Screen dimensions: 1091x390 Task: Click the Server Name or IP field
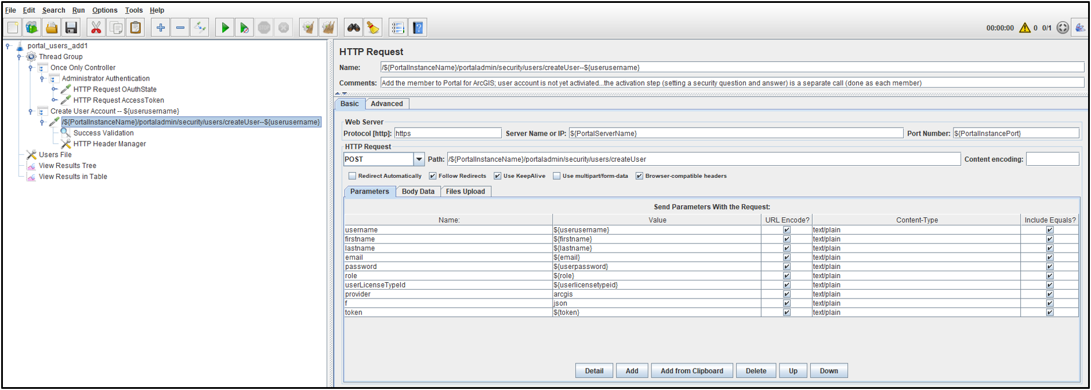tap(736, 133)
